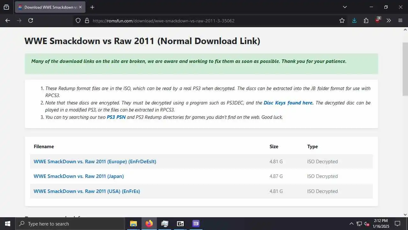Click the scrollbar up arrow

click(x=405, y=30)
